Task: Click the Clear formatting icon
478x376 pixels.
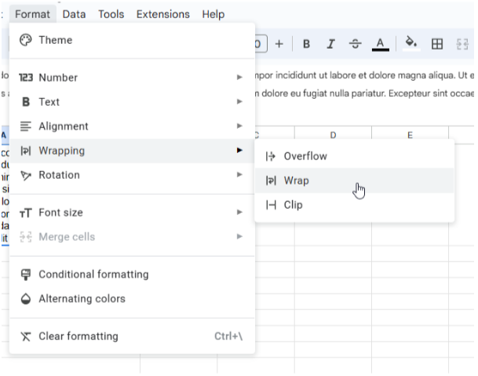Action: 26,336
